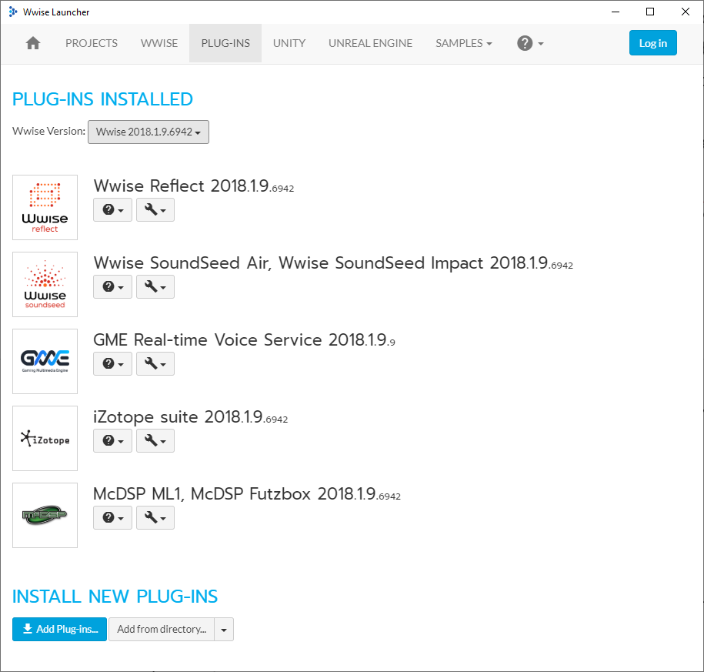Expand the Wwise Version dropdown
Image resolution: width=704 pixels, height=672 pixels.
(148, 132)
